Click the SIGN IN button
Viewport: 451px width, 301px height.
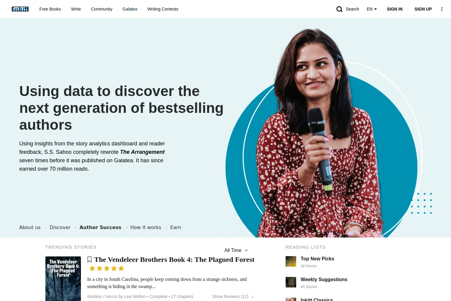click(394, 9)
